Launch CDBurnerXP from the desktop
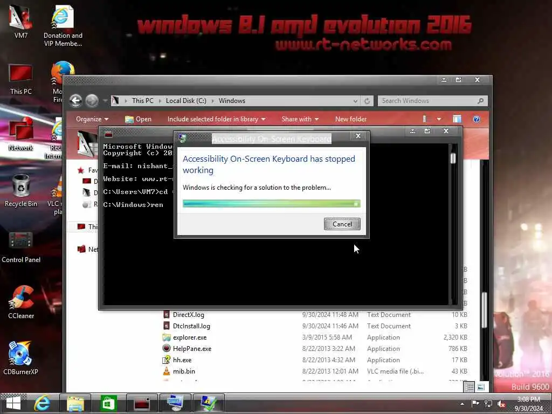This screenshot has height=414, width=552. click(20, 358)
